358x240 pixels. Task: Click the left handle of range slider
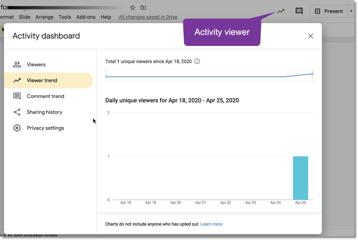[x=106, y=77]
